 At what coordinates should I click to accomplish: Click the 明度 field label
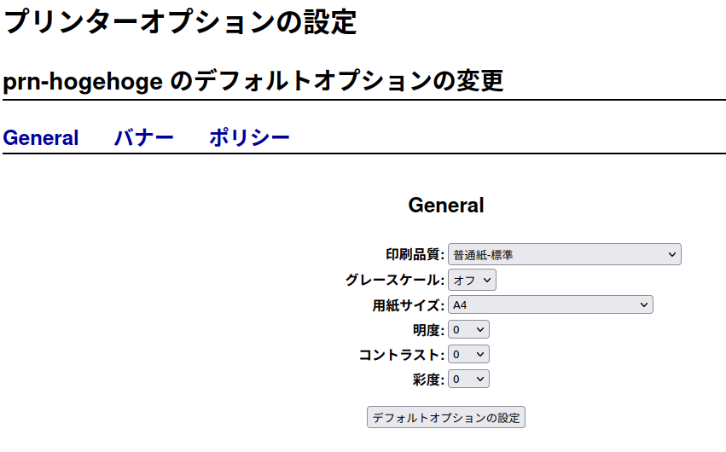click(x=428, y=330)
